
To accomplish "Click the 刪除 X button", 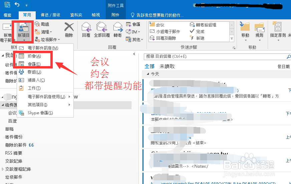I will [x=69, y=30].
